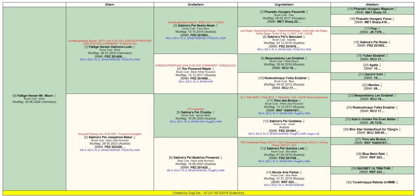This screenshot has width=415, height=196.
Task: Click ZBNR BCU 309-00 under Biro Star GoldenDust
Action: [373, 133]
